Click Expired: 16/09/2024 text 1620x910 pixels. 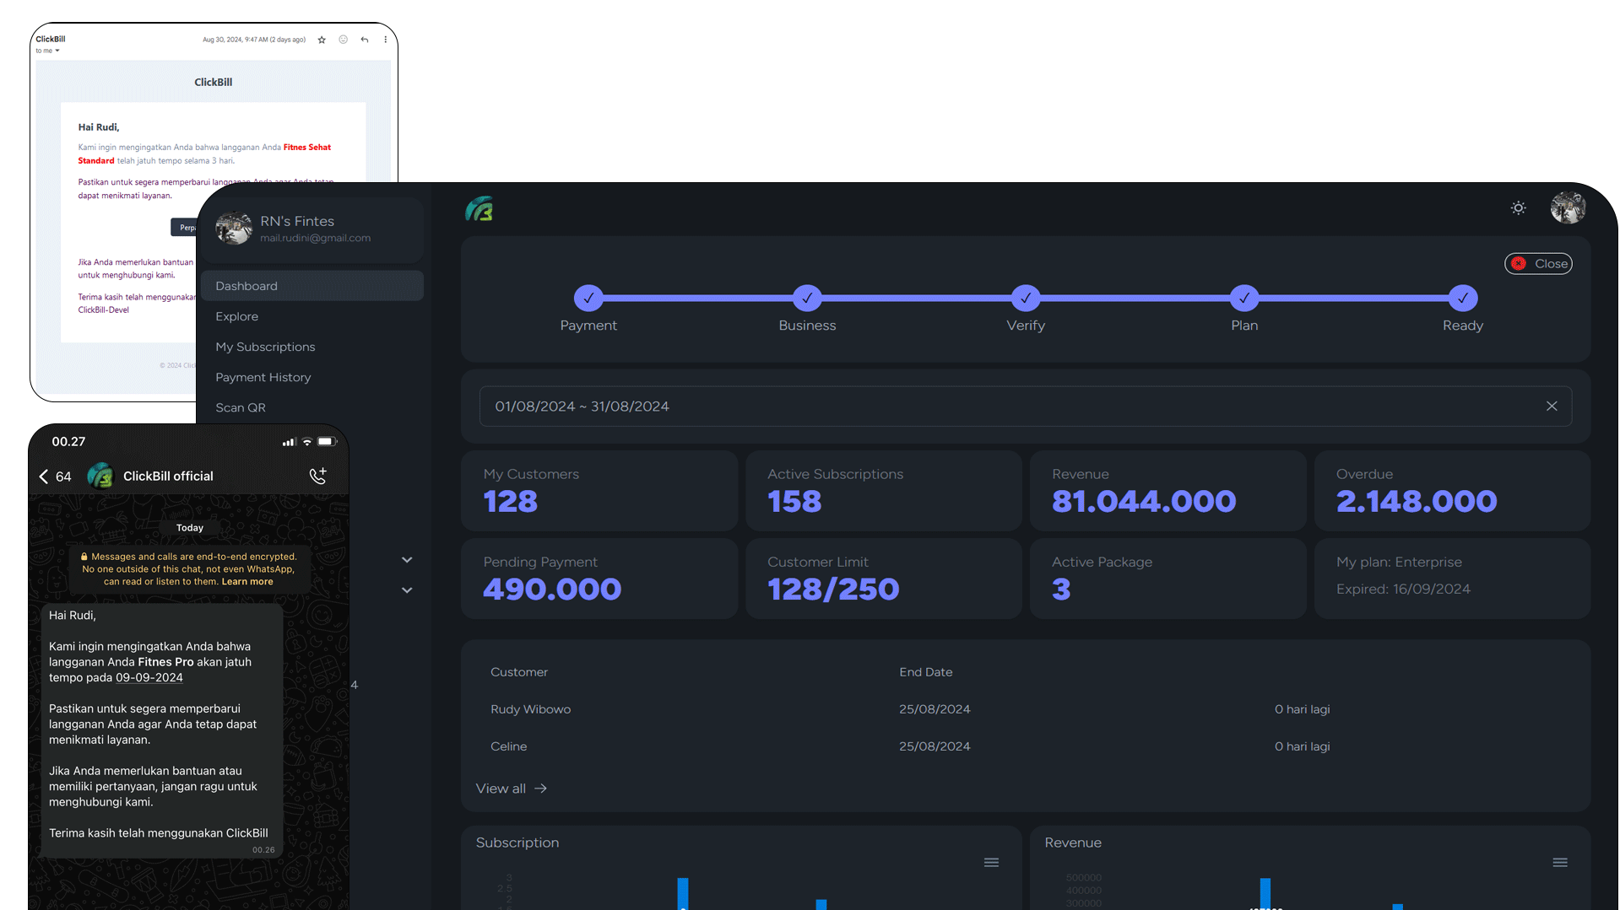pyautogui.click(x=1403, y=590)
